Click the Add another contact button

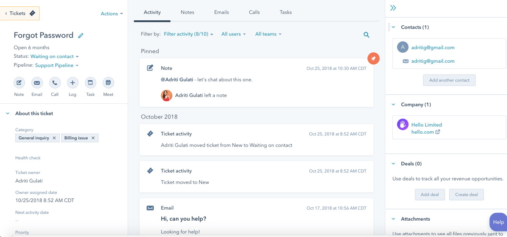[449, 80]
